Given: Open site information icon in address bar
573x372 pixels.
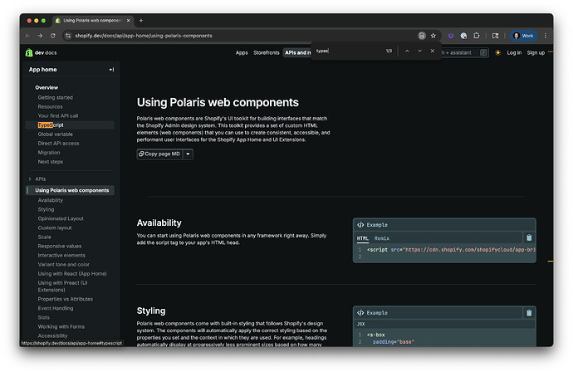Looking at the screenshot, I should point(67,36).
